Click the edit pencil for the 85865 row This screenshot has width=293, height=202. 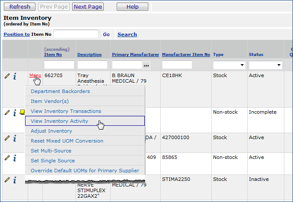[7, 158]
